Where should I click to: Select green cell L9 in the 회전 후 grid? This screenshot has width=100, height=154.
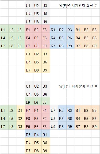click(29, 101)
